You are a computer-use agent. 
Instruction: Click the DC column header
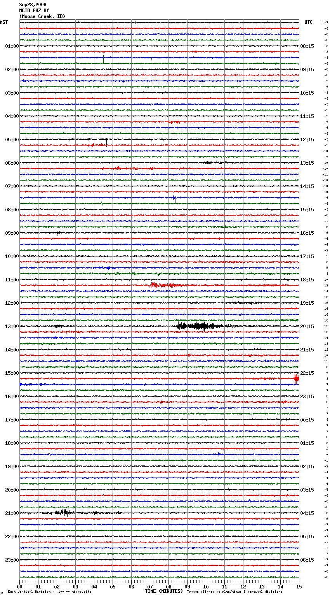(x=322, y=21)
